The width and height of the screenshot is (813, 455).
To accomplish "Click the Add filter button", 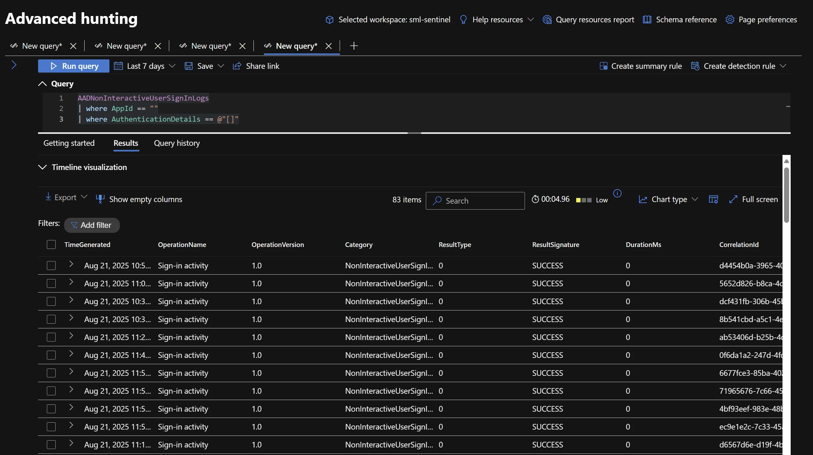I will pyautogui.click(x=92, y=225).
